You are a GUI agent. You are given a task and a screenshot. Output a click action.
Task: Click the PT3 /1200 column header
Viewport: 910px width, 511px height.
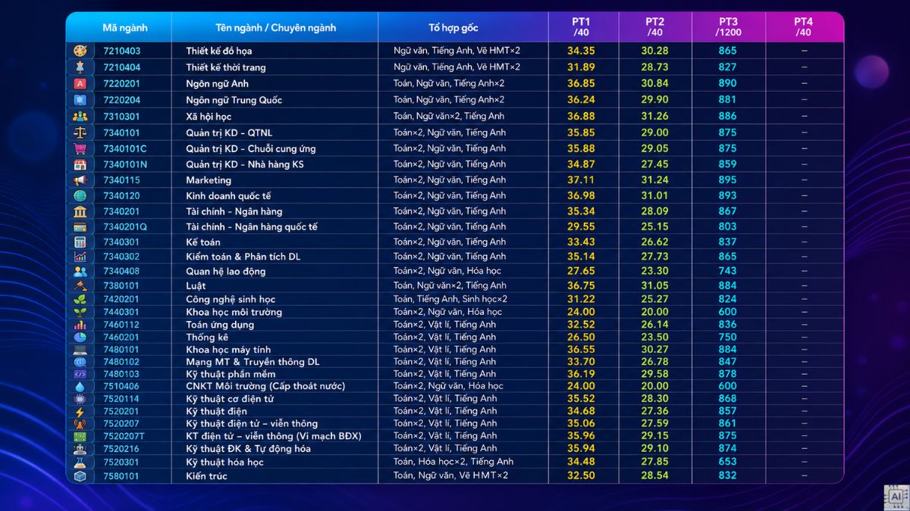click(728, 27)
